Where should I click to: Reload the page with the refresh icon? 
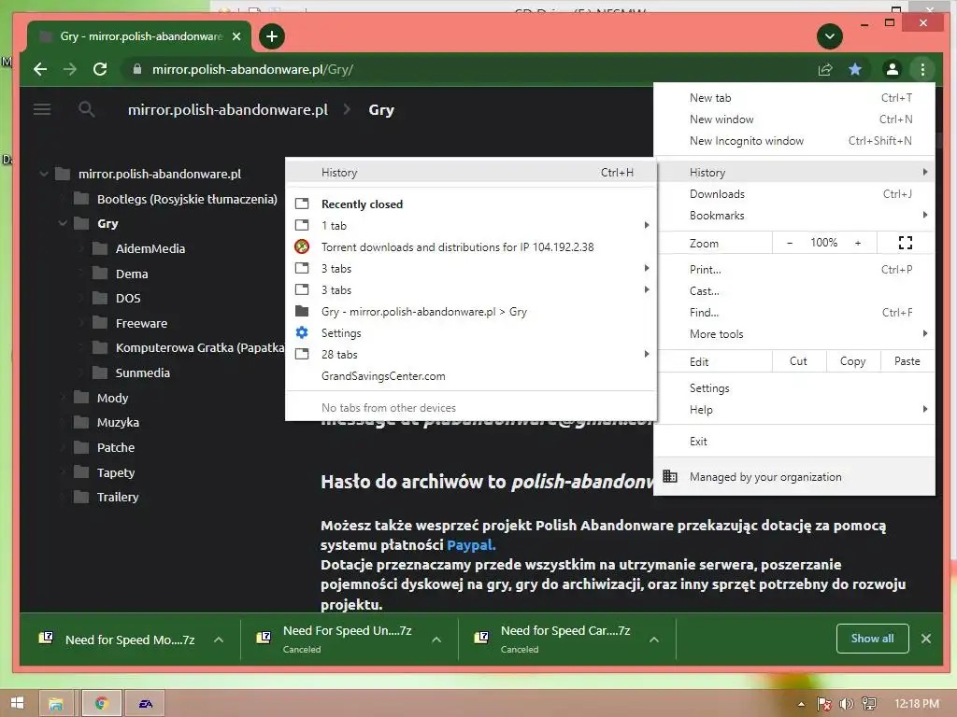(100, 69)
